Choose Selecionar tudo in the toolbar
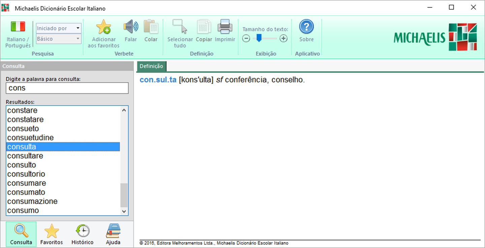The image size is (485, 248). pyautogui.click(x=180, y=34)
